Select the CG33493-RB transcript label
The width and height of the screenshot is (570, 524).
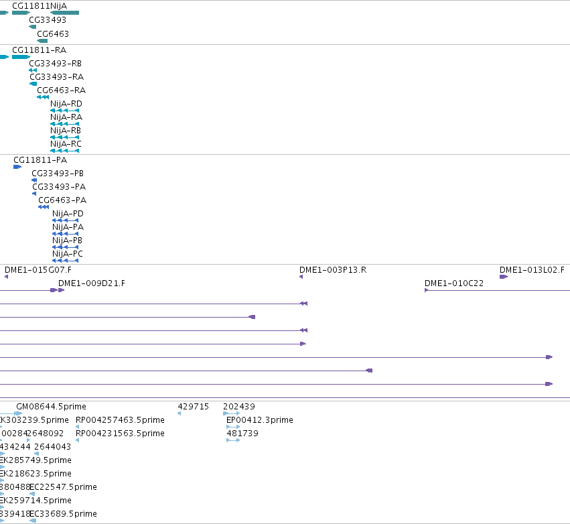(55, 64)
